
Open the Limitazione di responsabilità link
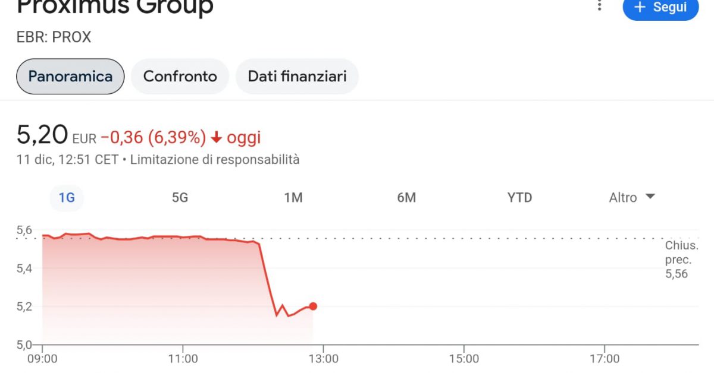215,160
